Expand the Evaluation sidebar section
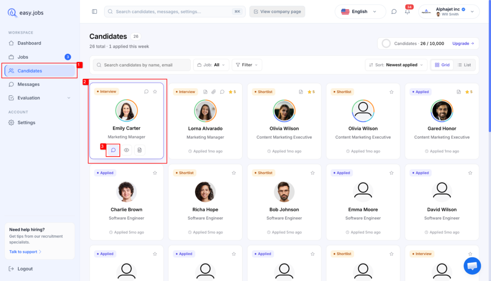 40,98
